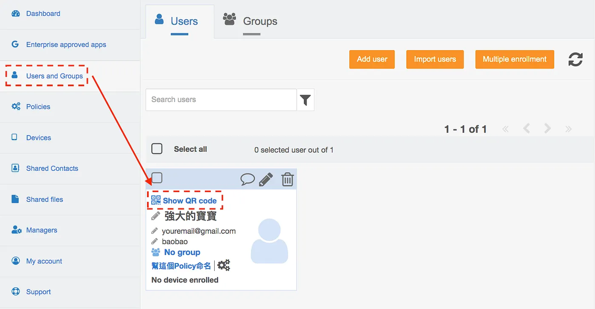Go to the previous page of users

point(526,128)
